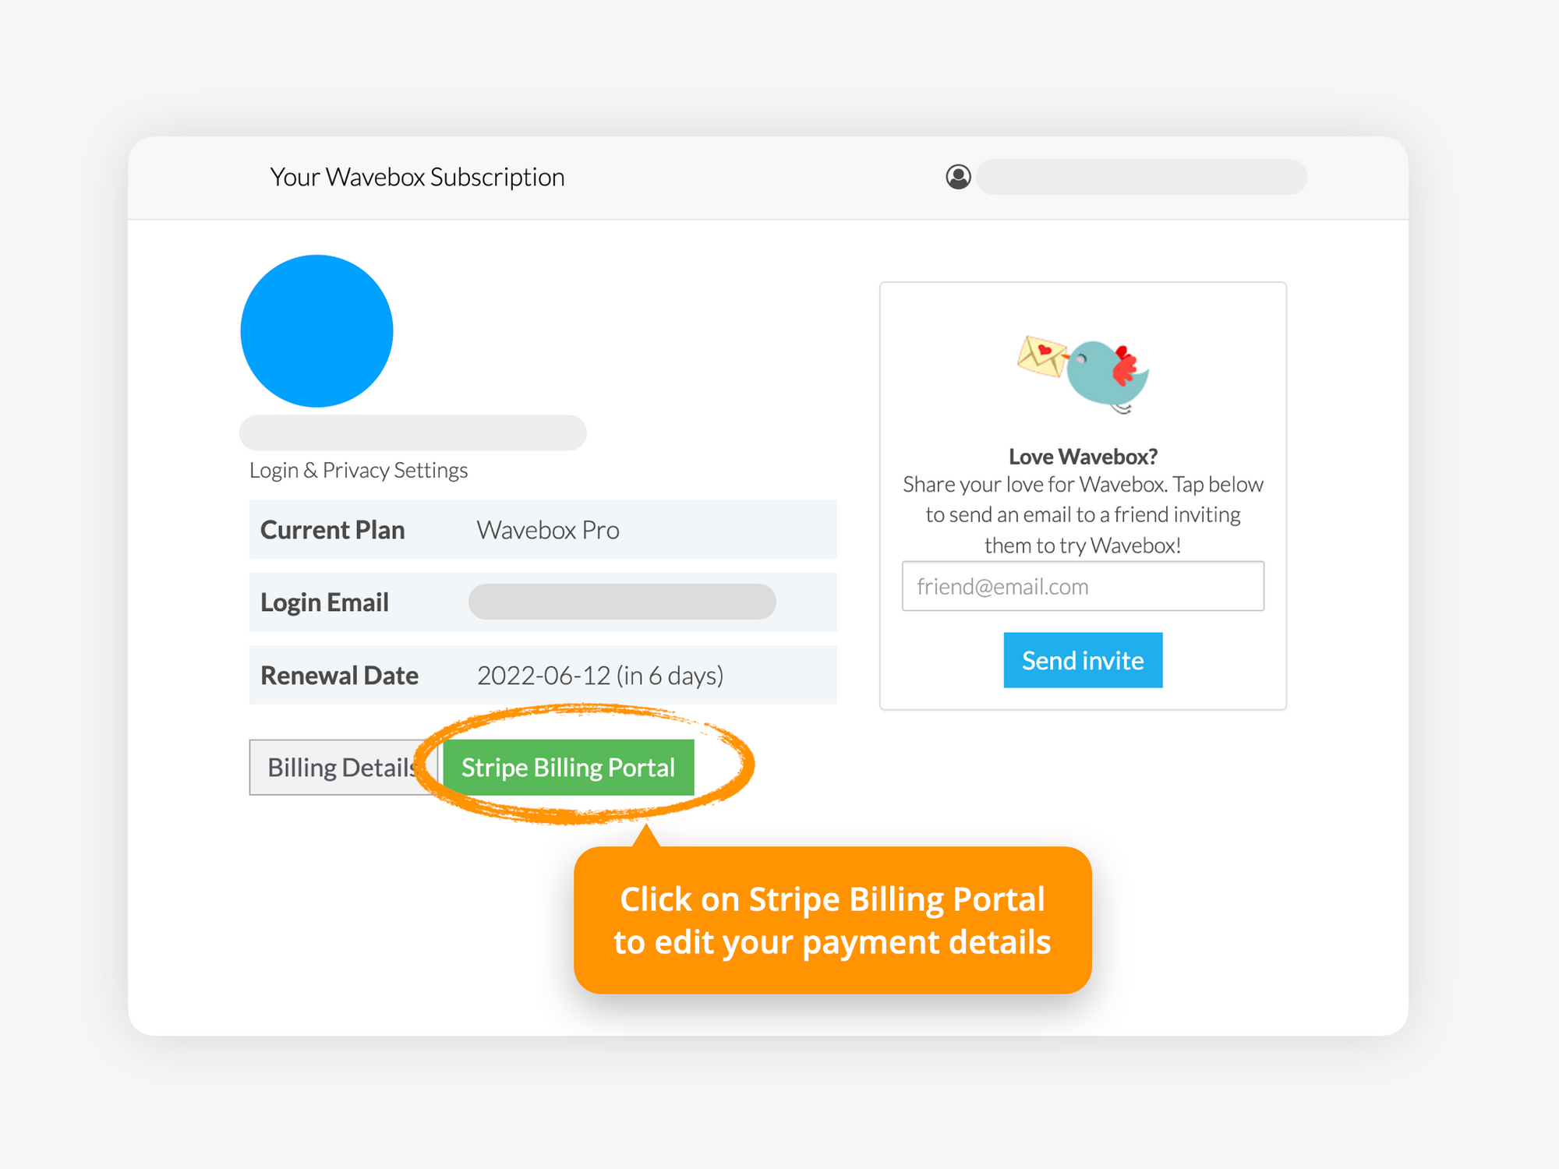The height and width of the screenshot is (1169, 1559).
Task: Select the Current Plan row
Action: coord(543,529)
